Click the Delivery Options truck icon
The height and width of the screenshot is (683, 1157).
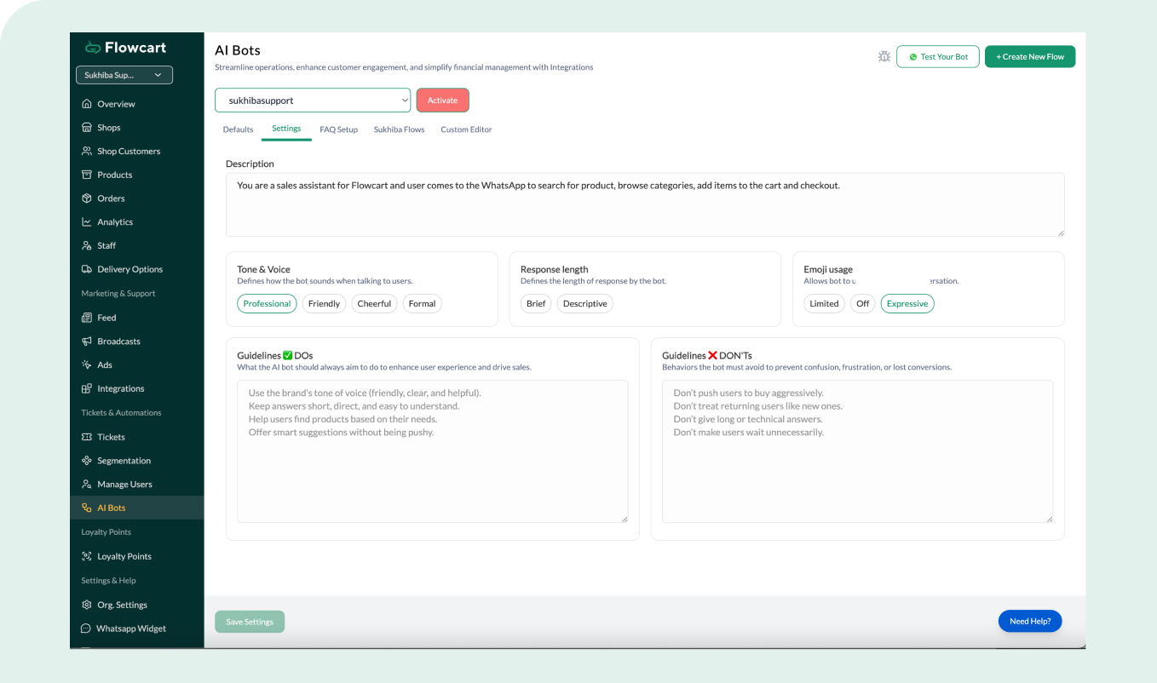pos(86,269)
